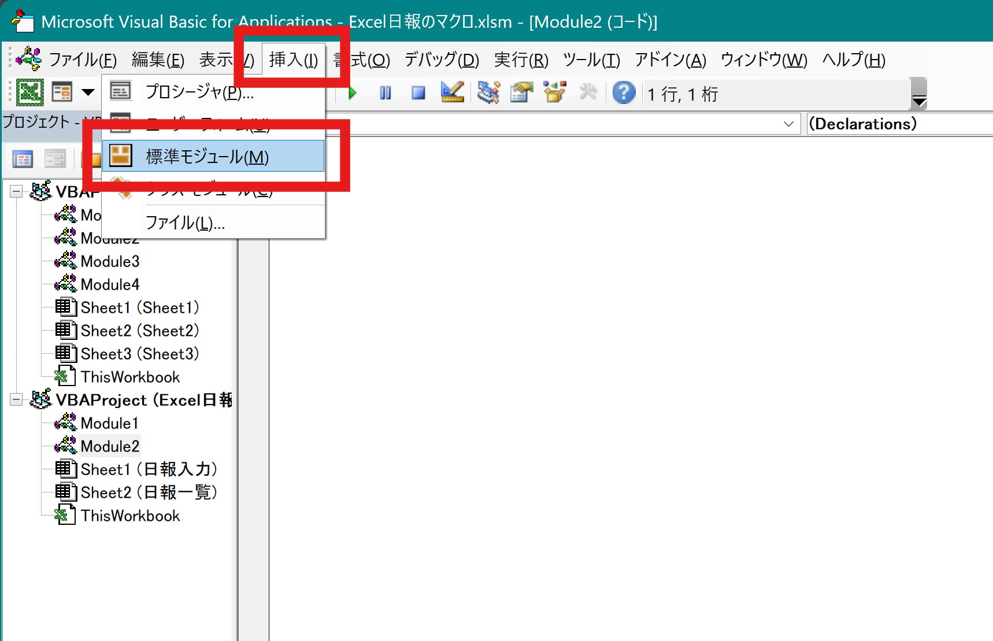Screen dimensions: 993x641
Task: Click the blue Help question icon
Action: 624,92
